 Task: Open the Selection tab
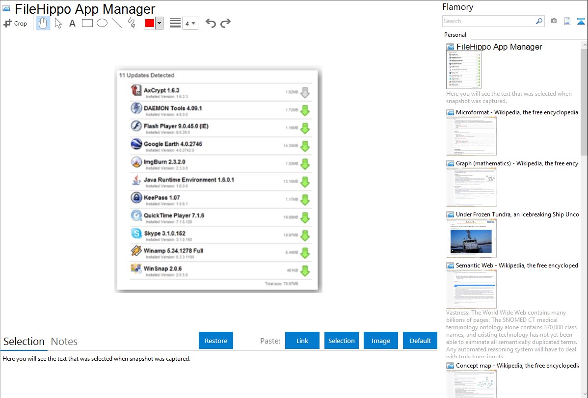coord(24,342)
